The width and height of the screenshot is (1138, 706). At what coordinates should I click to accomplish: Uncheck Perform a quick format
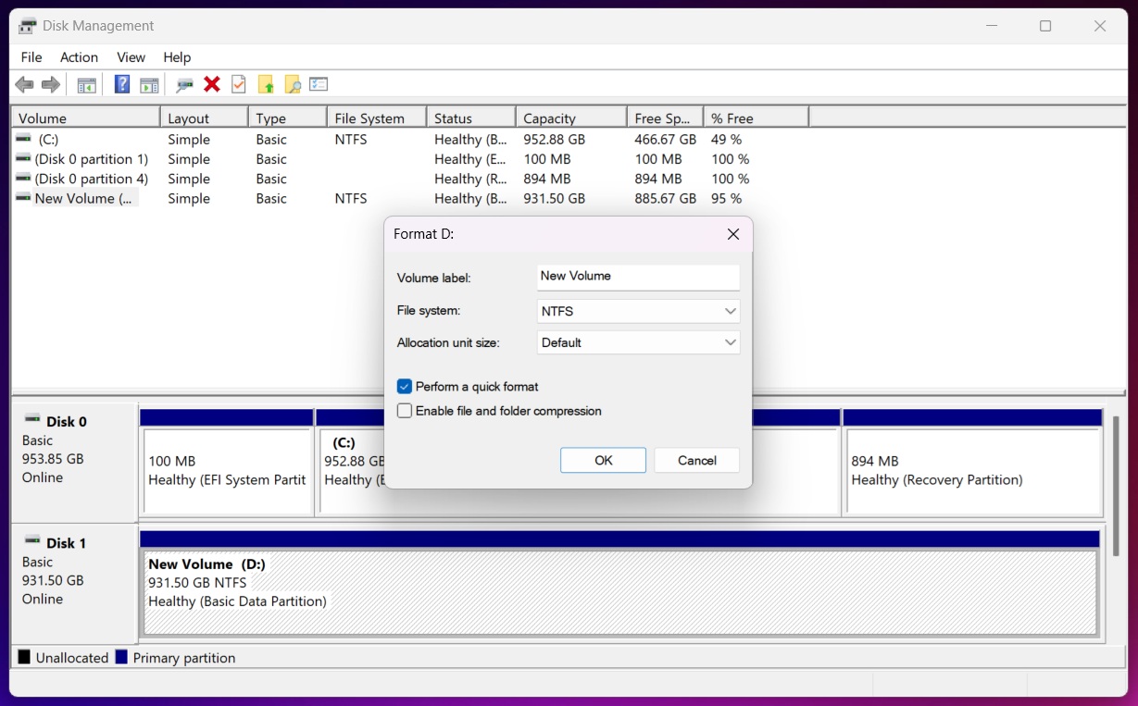point(405,387)
